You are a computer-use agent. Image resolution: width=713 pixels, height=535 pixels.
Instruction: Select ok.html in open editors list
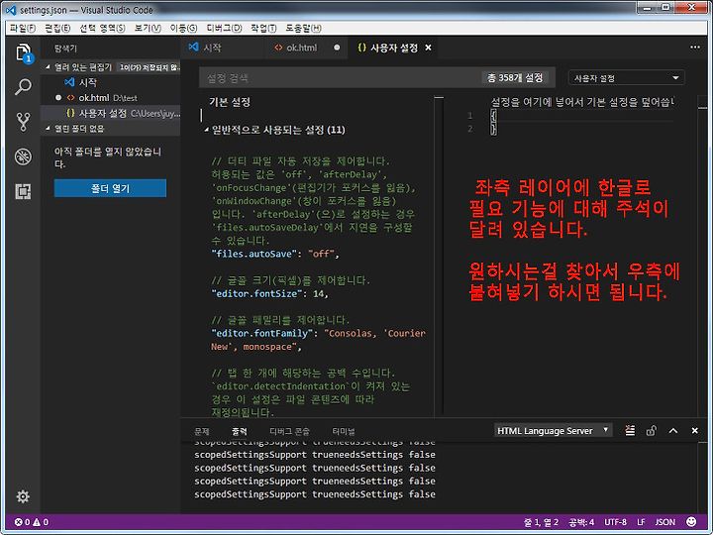[110, 98]
